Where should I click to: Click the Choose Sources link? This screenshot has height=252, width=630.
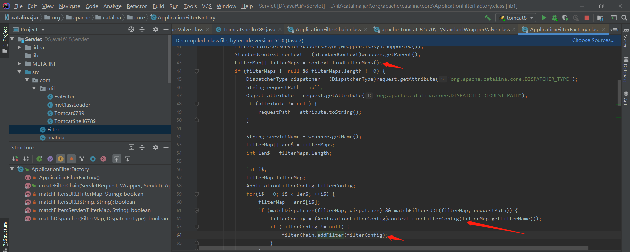click(x=593, y=40)
